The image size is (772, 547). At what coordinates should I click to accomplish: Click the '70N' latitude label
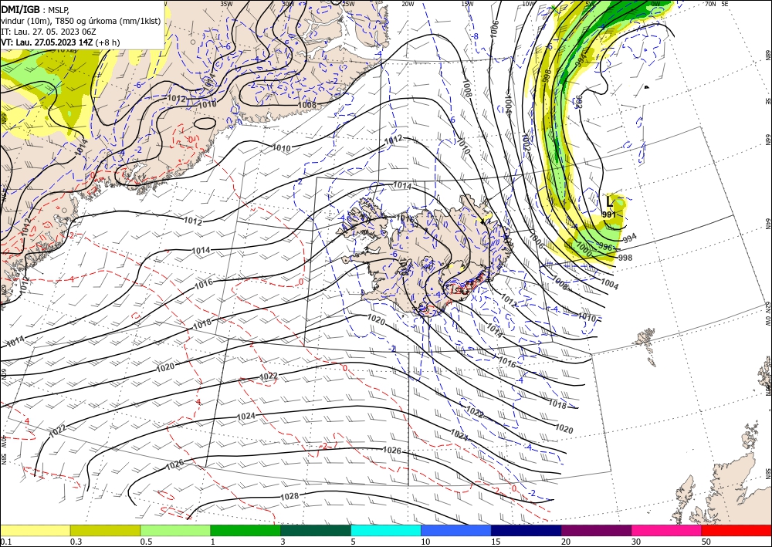pyautogui.click(x=710, y=4)
